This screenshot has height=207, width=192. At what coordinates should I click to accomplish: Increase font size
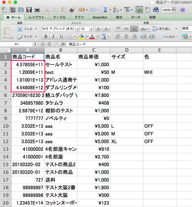[x=99, y=29]
